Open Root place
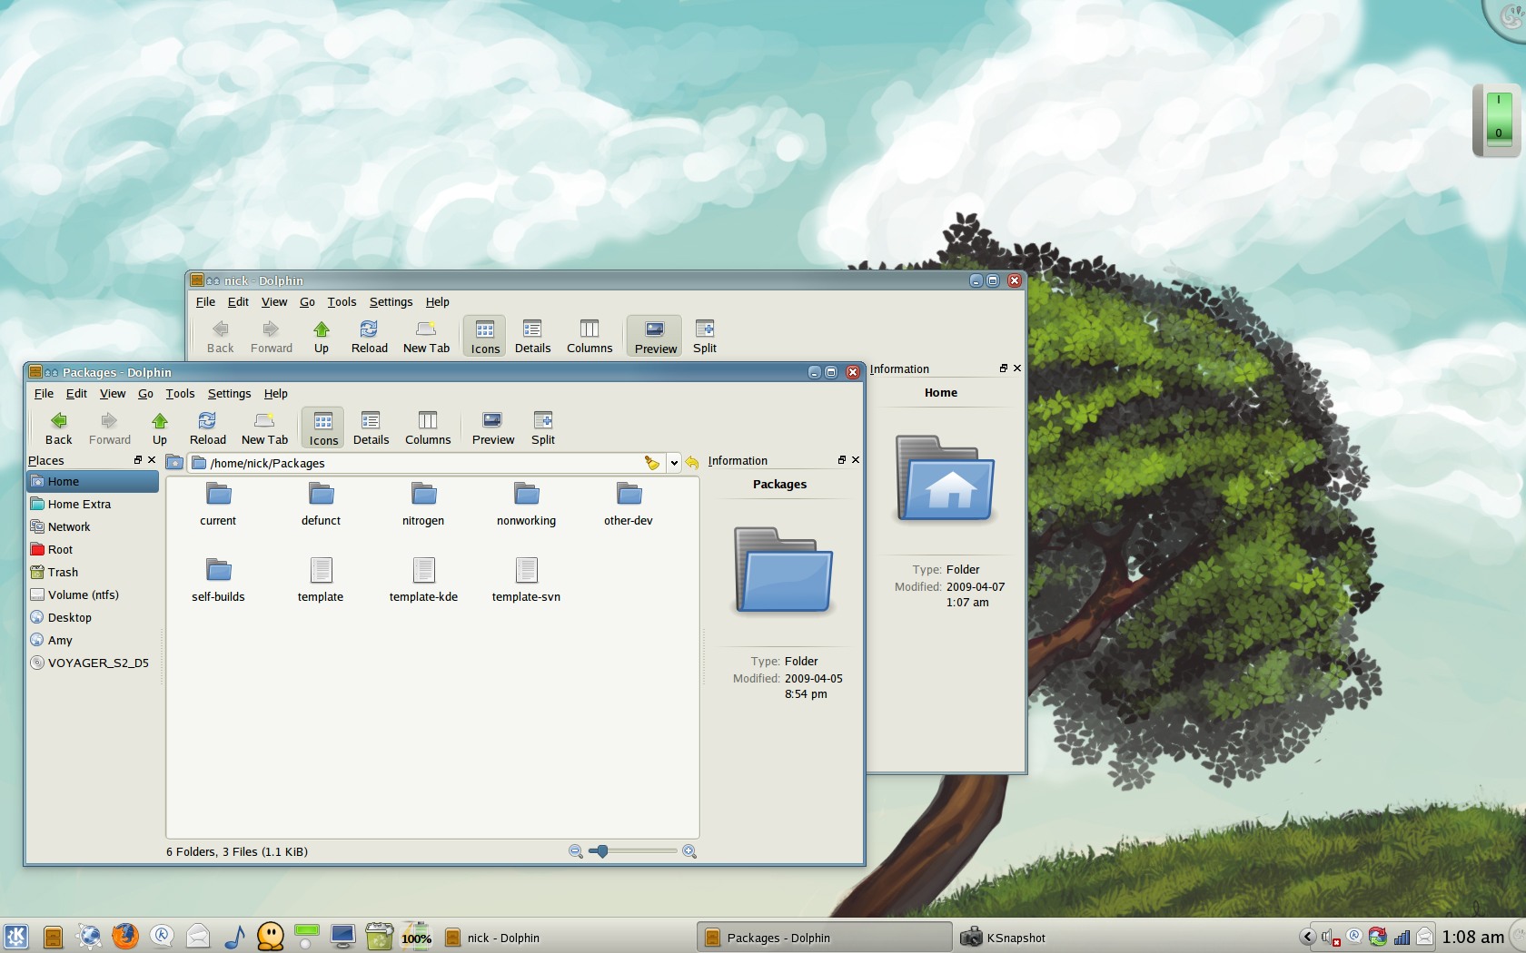 tap(93, 549)
